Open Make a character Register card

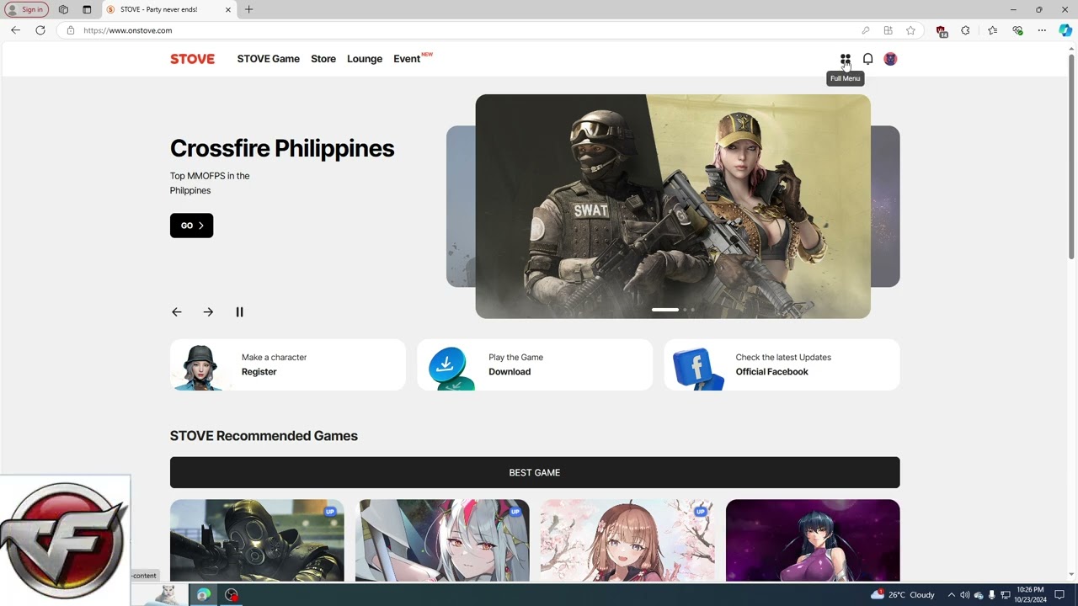(x=287, y=364)
